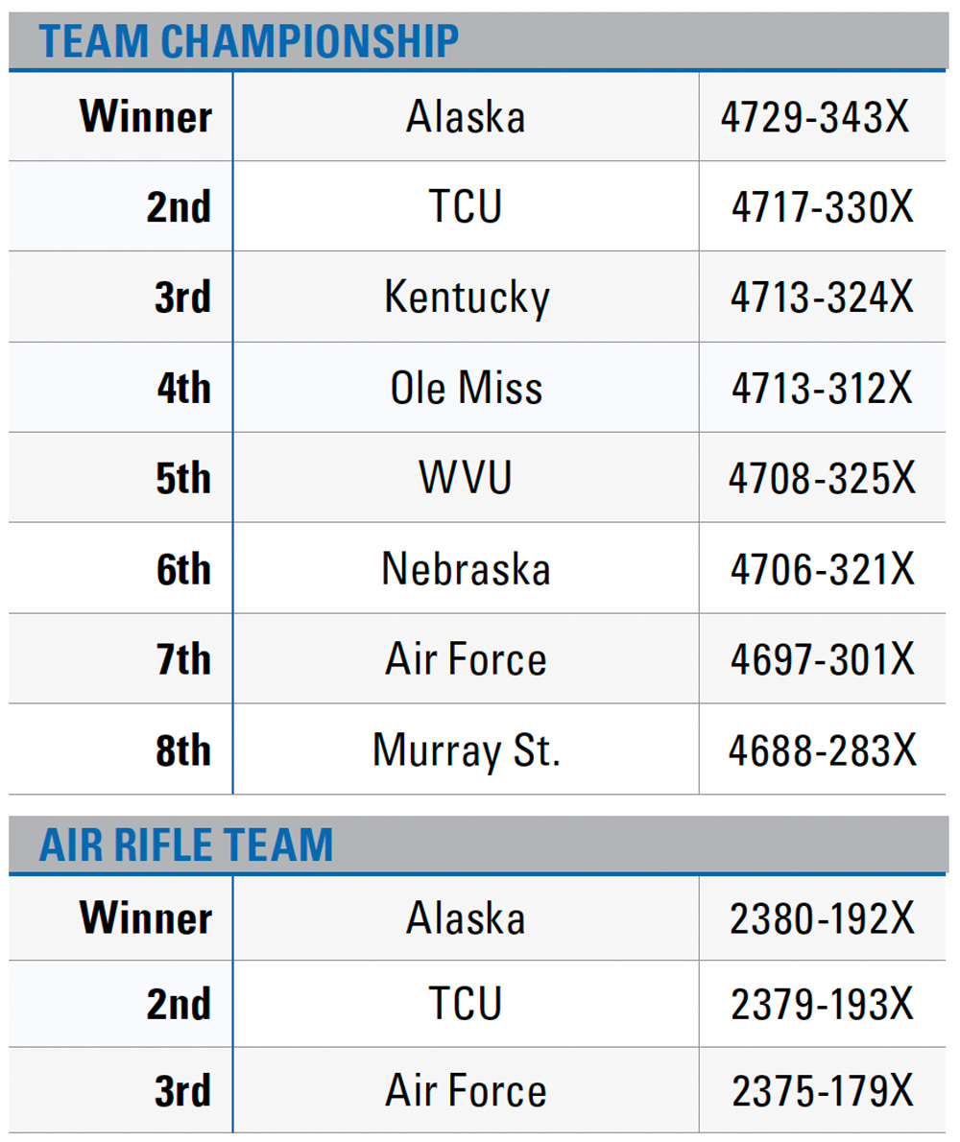Image resolution: width=960 pixels, height=1142 pixels.
Task: Click Ole Miss score 4713-312X
Action: pos(823,388)
